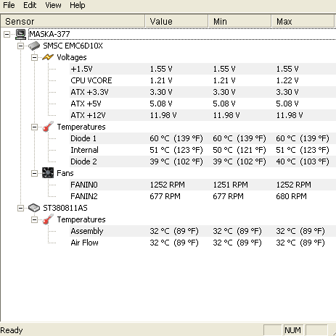The image size is (336, 336).
Task: Click the Value column header
Action: (x=176, y=22)
